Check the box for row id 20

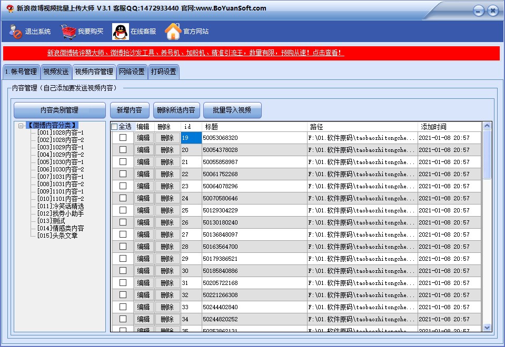pos(123,150)
